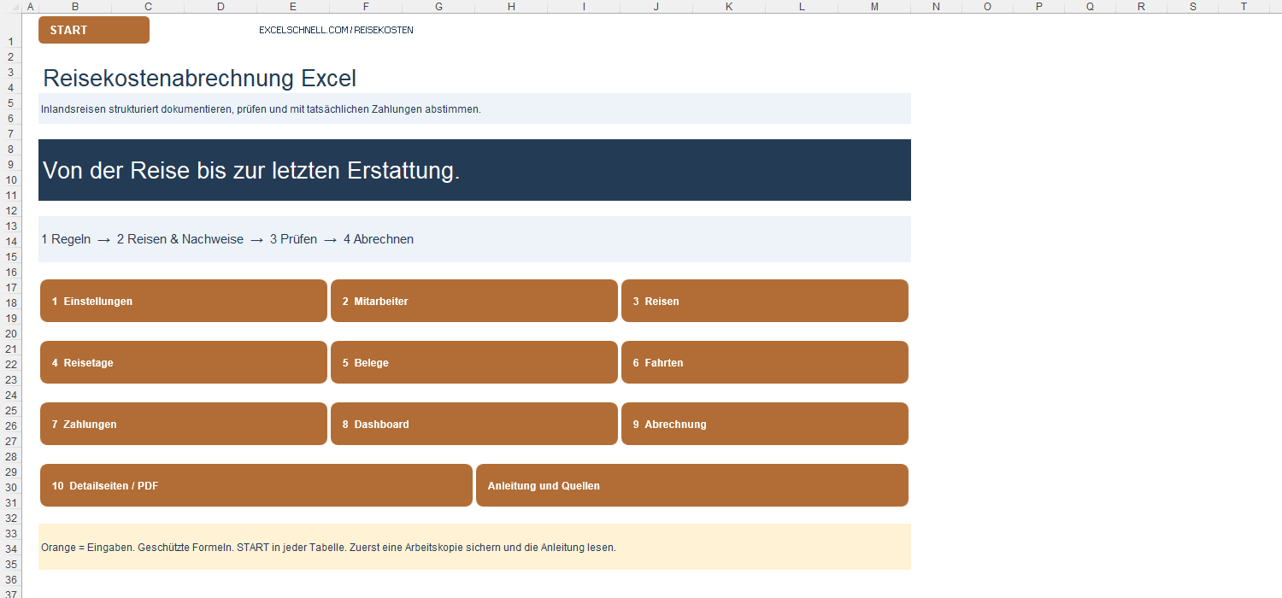Click row 20 header
Image resolution: width=1282 pixels, height=598 pixels.
click(11, 332)
